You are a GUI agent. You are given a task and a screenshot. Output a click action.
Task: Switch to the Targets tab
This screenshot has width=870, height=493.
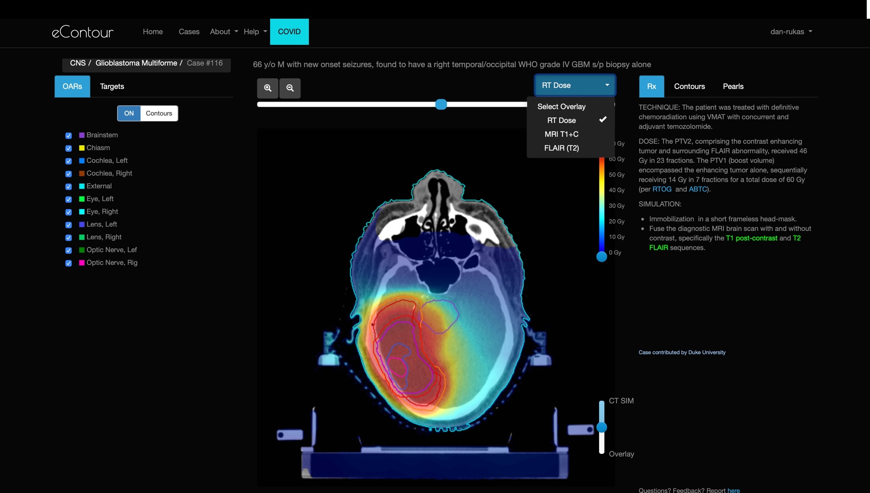point(112,86)
